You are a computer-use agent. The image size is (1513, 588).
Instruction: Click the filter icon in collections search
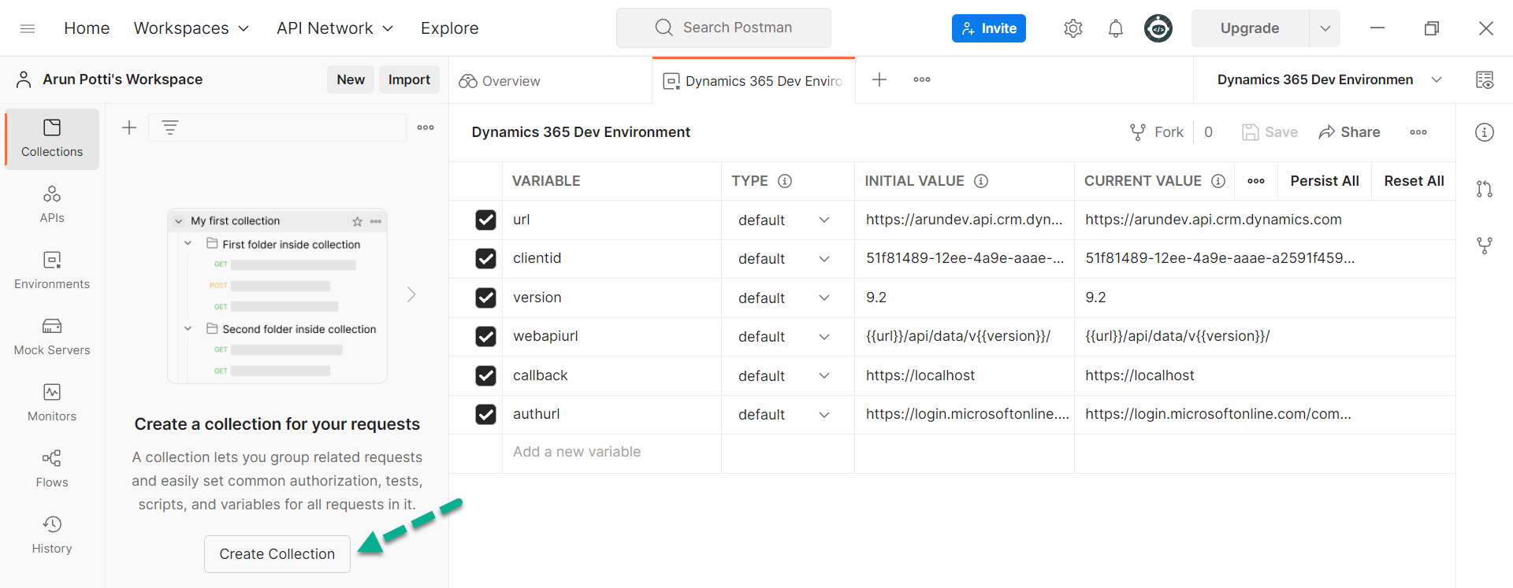(x=170, y=128)
